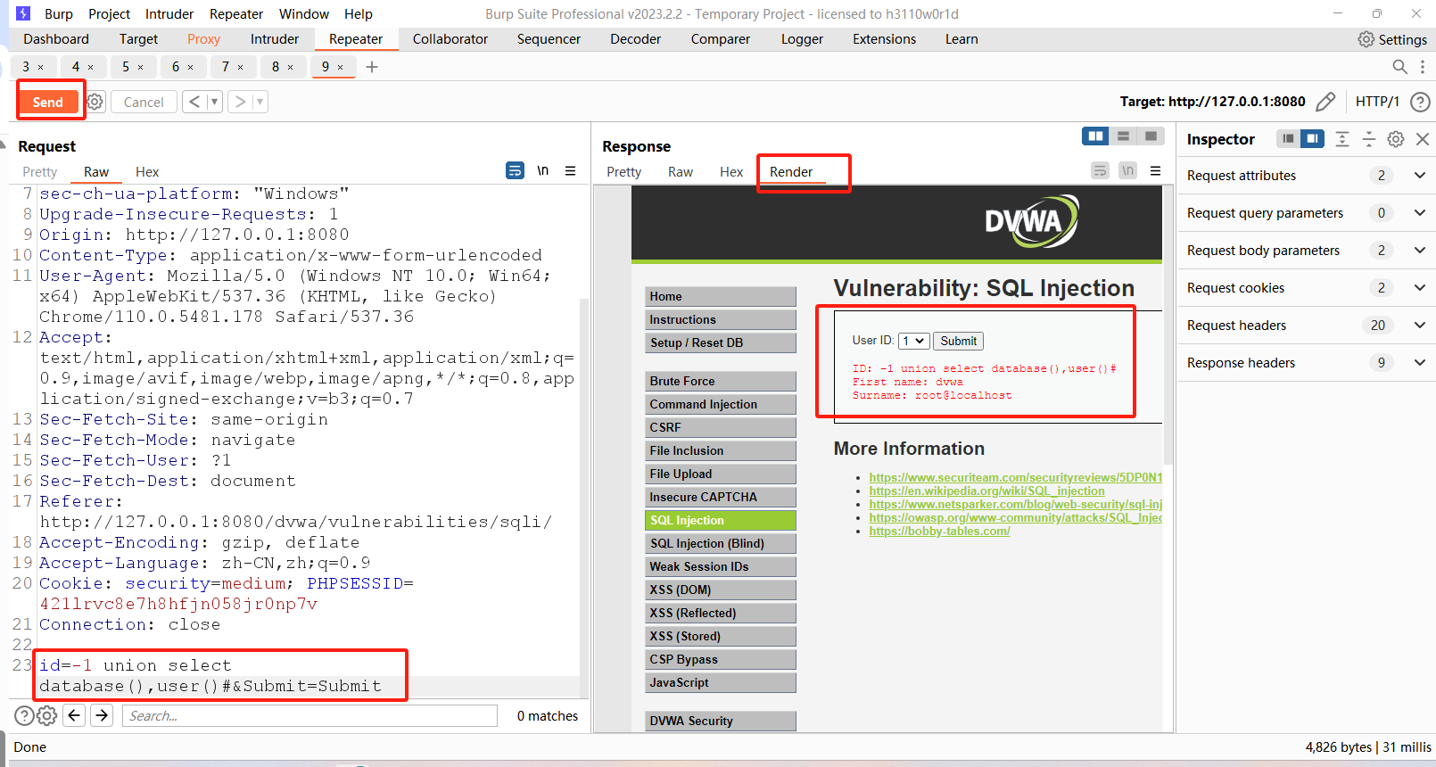
Task: Open the Intruder tool tab
Action: (x=275, y=39)
